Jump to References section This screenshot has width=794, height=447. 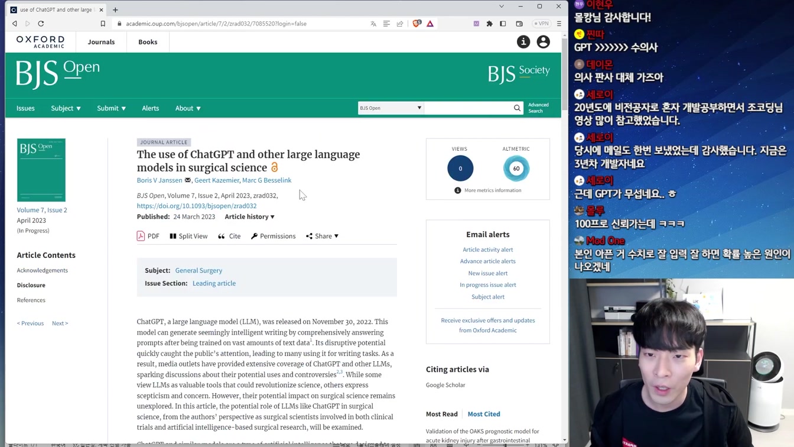click(x=31, y=300)
